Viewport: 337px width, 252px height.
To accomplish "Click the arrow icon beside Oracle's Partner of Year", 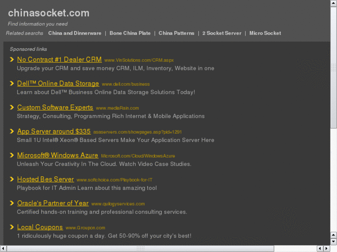I will point(12,203).
